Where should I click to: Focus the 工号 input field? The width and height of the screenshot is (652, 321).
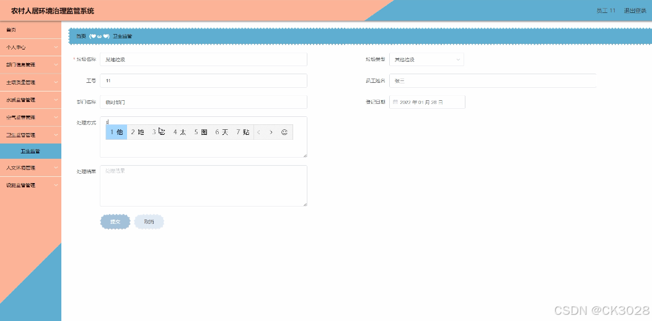(x=203, y=80)
